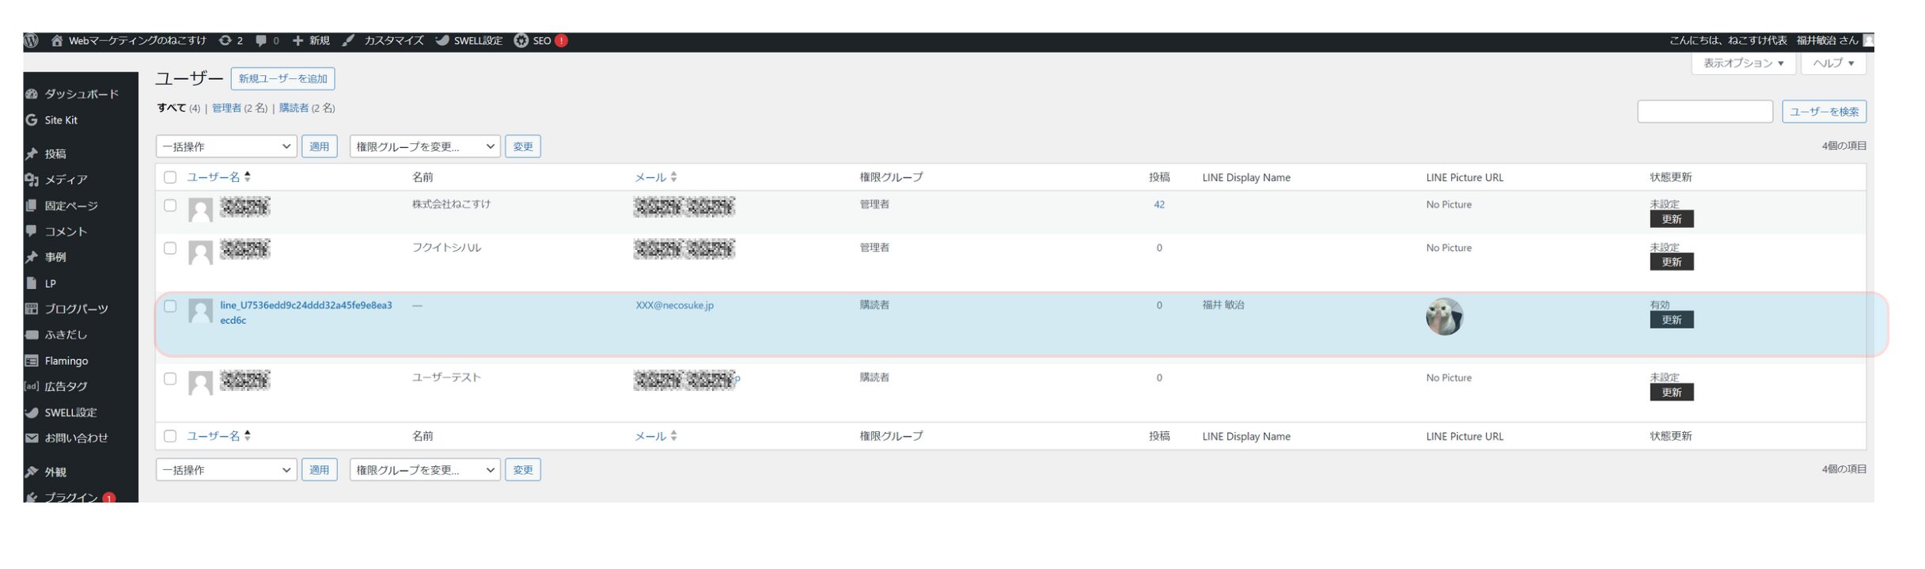
Task: Click the updates icon showing 2
Action: 226,41
